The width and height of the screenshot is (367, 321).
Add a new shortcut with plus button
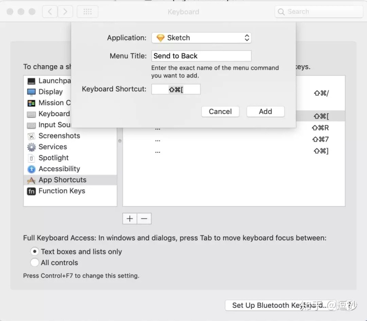(129, 219)
